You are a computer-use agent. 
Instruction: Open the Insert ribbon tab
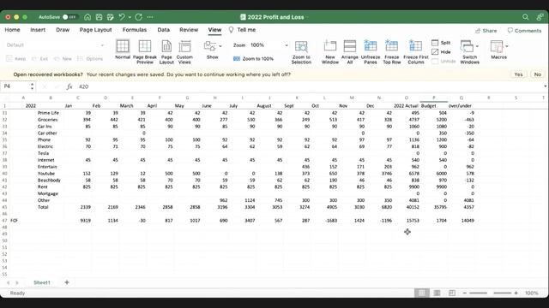point(38,30)
